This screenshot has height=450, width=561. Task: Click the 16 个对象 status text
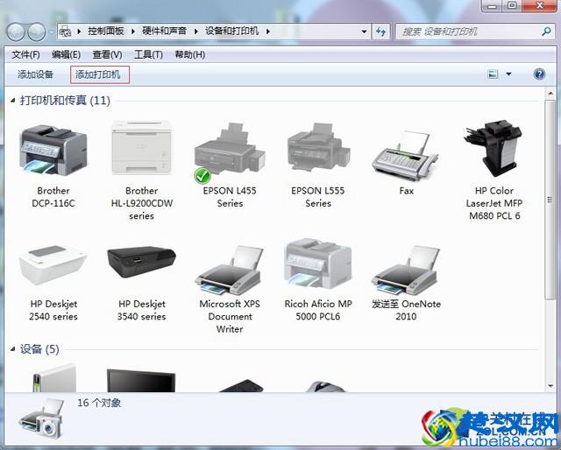click(99, 403)
